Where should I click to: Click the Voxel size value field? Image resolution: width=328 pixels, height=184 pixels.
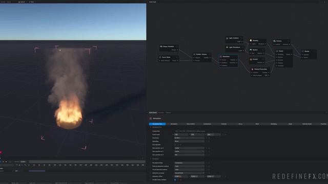[190, 138]
